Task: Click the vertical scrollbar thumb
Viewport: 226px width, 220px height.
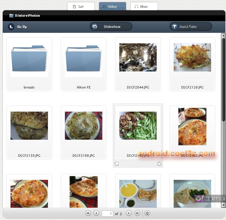Action: pyautogui.click(x=223, y=79)
